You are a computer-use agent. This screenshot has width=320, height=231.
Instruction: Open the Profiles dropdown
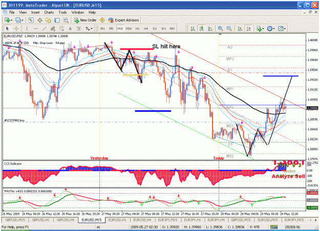[x=19, y=20]
